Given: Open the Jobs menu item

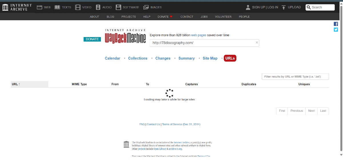Looking at the screenshot, I should click(x=204, y=17).
